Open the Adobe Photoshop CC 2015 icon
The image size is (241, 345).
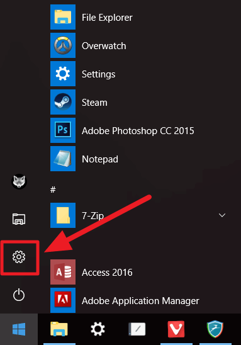click(x=63, y=130)
